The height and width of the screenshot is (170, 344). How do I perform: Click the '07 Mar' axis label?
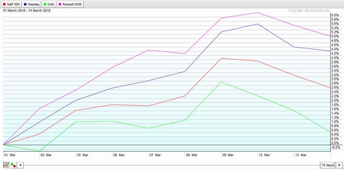click(x=155, y=155)
